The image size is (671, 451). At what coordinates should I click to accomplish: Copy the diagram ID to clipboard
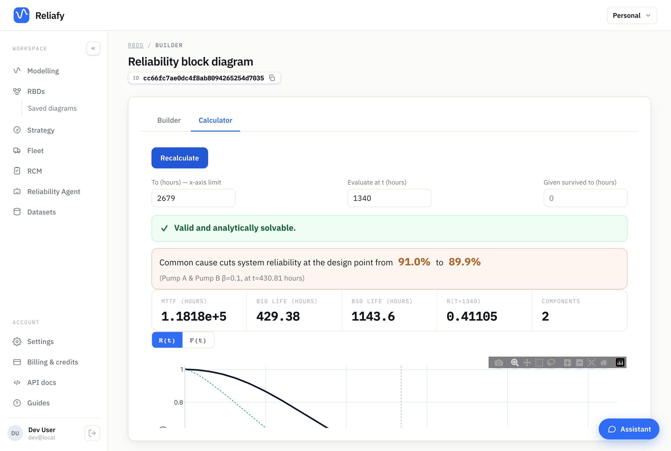point(272,78)
